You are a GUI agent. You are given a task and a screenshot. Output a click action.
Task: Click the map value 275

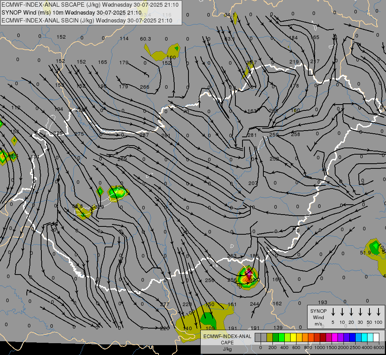coord(79,134)
